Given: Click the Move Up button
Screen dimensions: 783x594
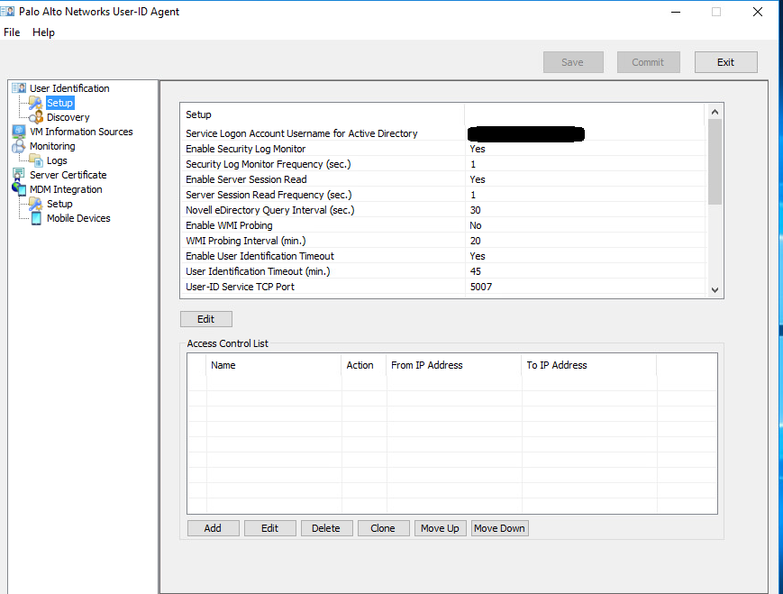Looking at the screenshot, I should pyautogui.click(x=440, y=528).
